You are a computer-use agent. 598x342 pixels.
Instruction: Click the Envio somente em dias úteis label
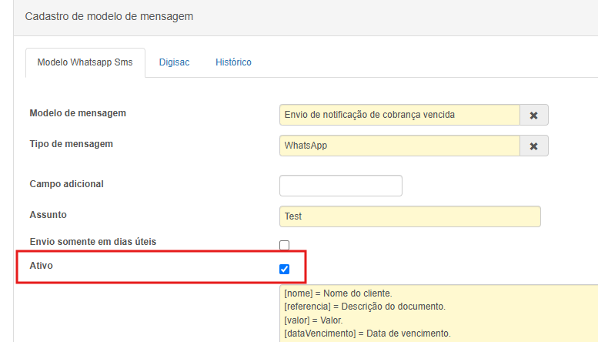pyautogui.click(x=92, y=242)
